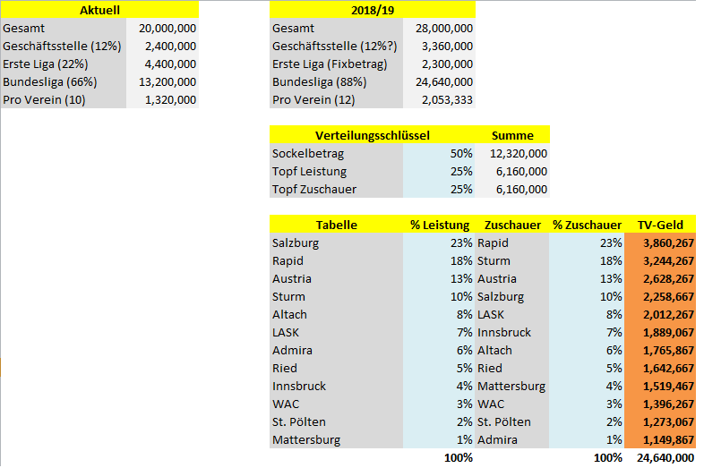Screen dimensions: 704x468
Task: Select the Aktuell header cell
Action: [x=99, y=10]
